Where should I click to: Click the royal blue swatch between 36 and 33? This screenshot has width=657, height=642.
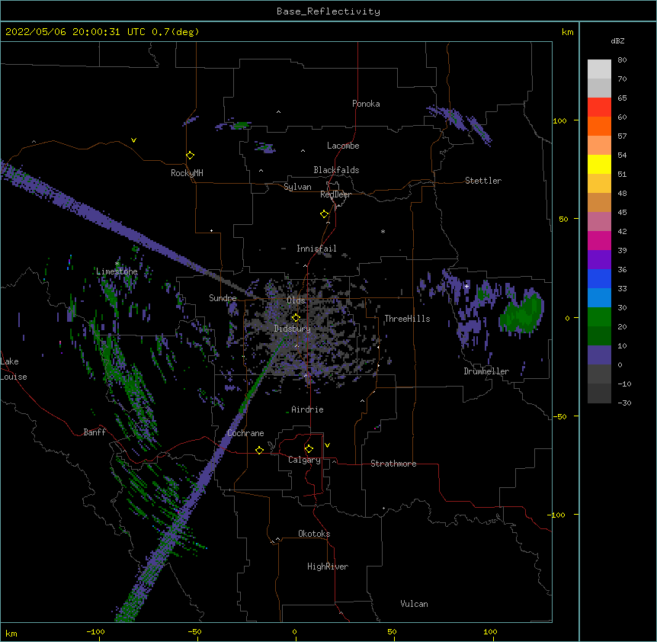click(x=599, y=279)
